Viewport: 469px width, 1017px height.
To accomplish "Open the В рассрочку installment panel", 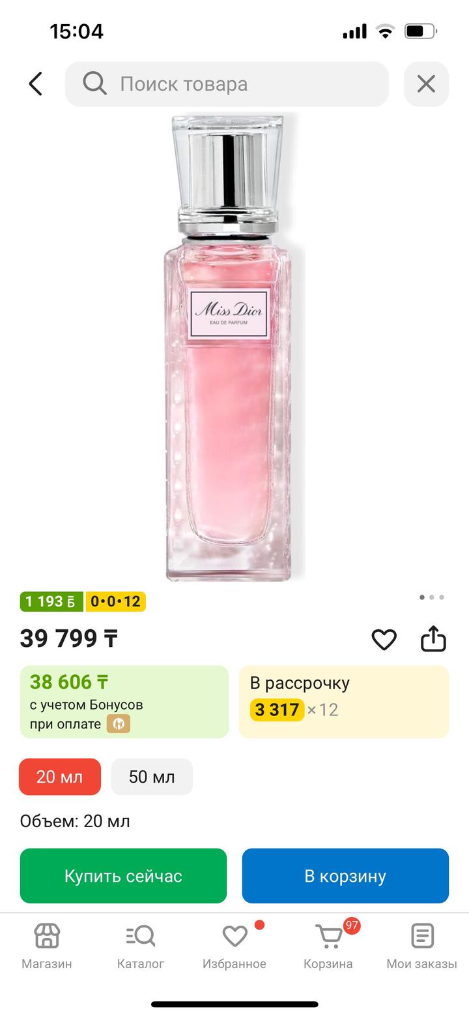I will 344,701.
